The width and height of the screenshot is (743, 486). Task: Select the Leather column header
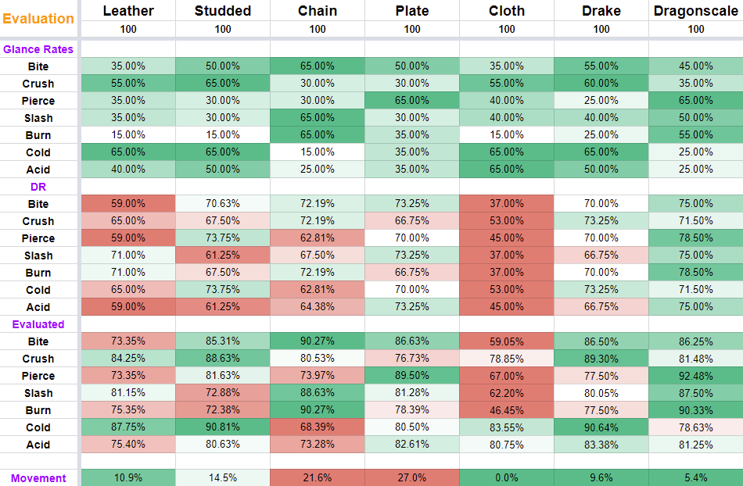[128, 11]
